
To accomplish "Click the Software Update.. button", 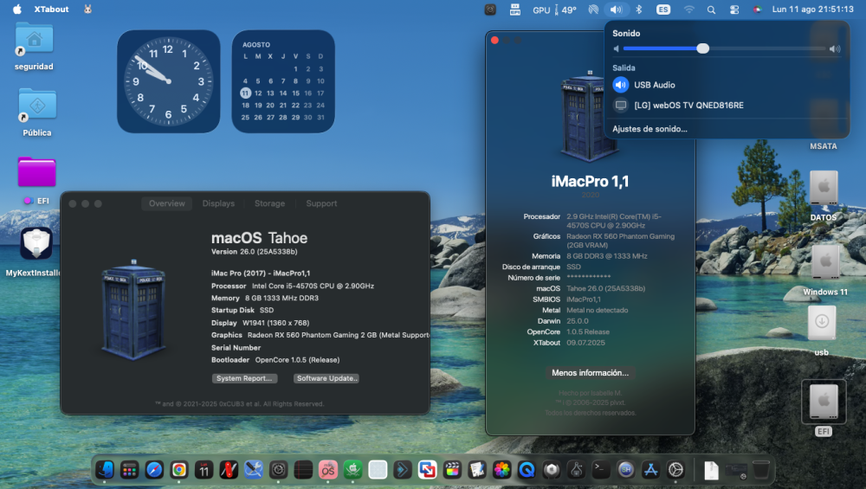I will 326,378.
